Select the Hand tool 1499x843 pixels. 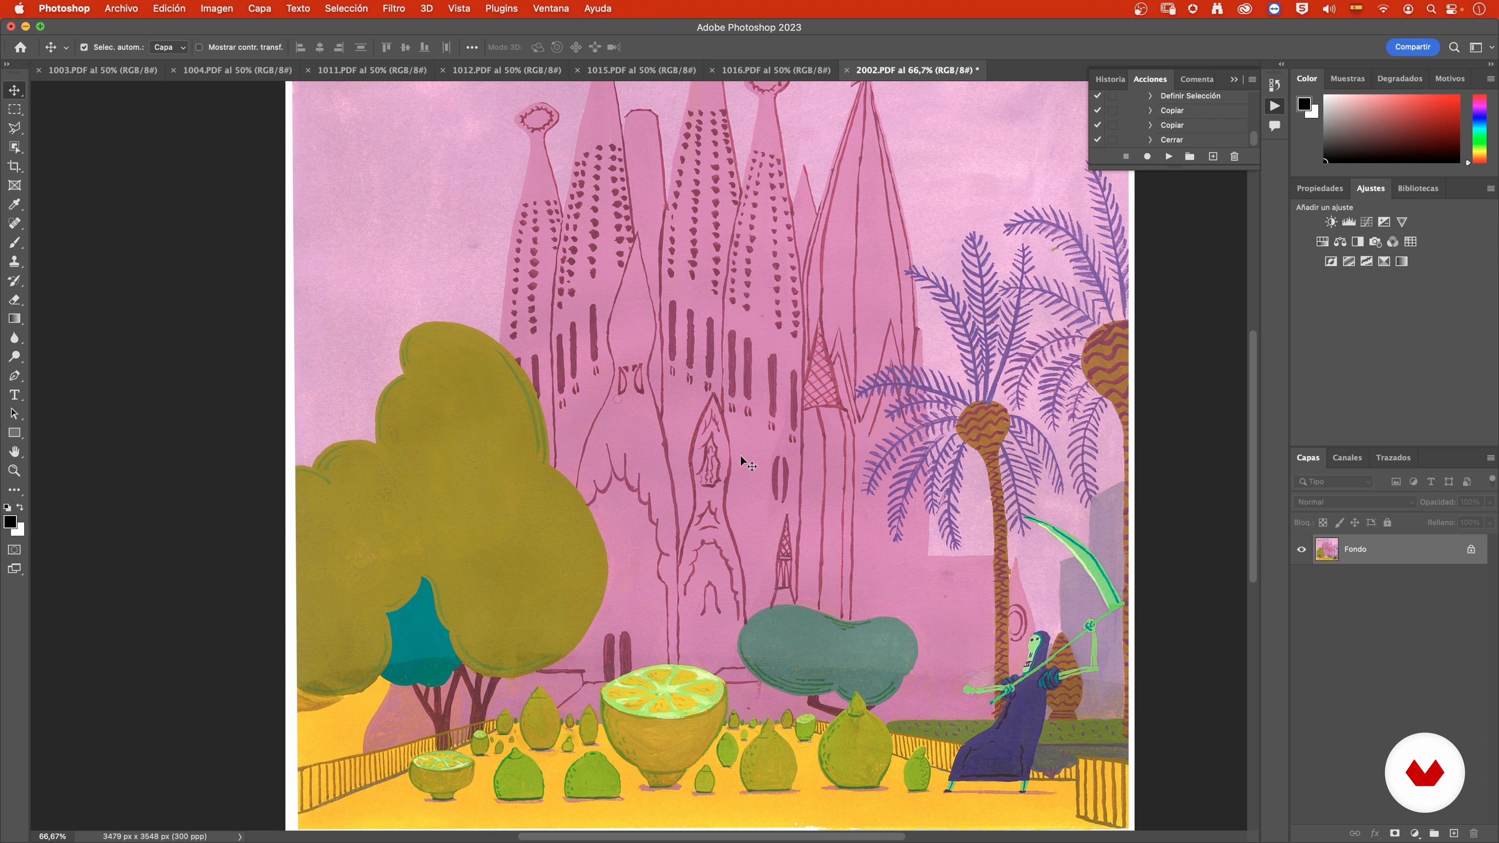[x=14, y=452]
